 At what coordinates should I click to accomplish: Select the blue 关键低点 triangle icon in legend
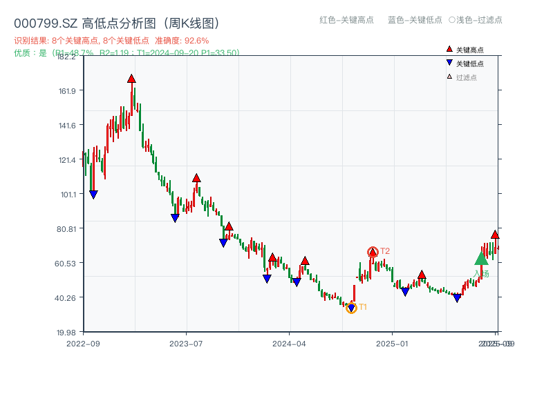tap(449, 61)
